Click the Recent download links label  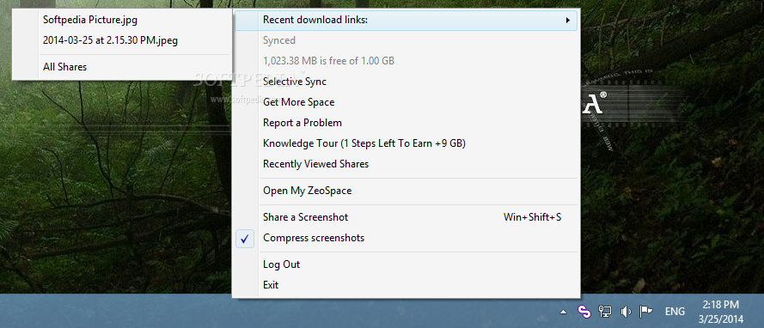315,20
